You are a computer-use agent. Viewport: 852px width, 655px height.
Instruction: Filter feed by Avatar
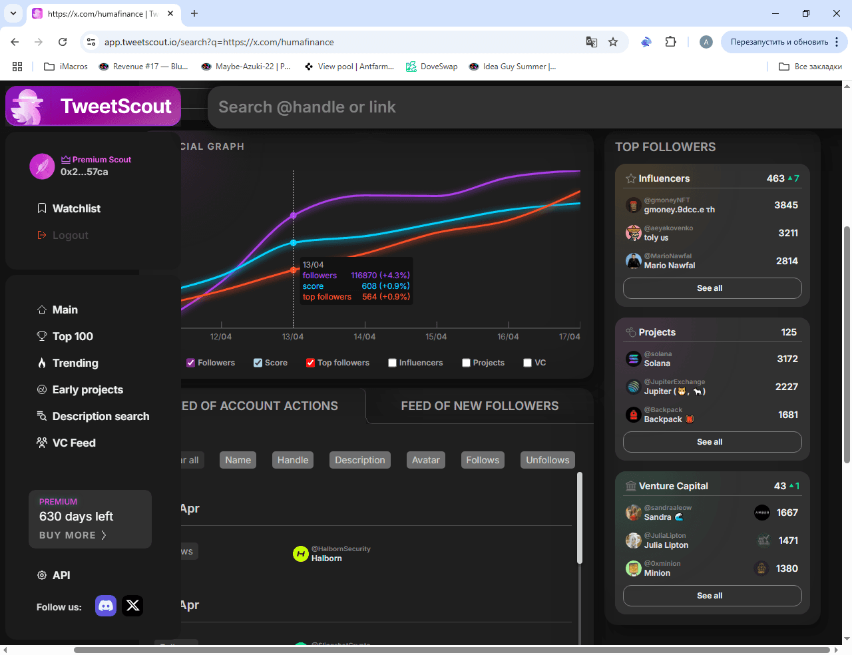point(426,460)
